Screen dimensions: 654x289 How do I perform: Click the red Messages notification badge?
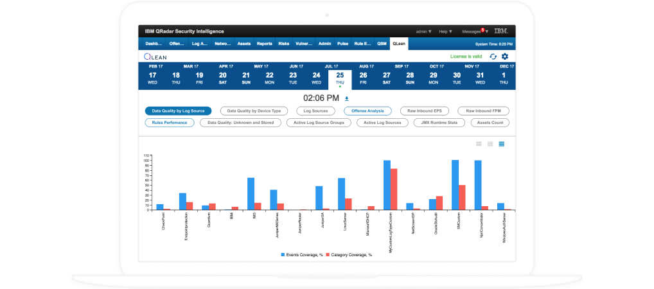[x=482, y=30]
